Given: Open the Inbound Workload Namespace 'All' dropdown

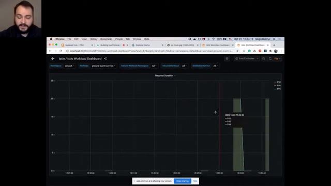Looking at the screenshot, I should click(x=154, y=66).
